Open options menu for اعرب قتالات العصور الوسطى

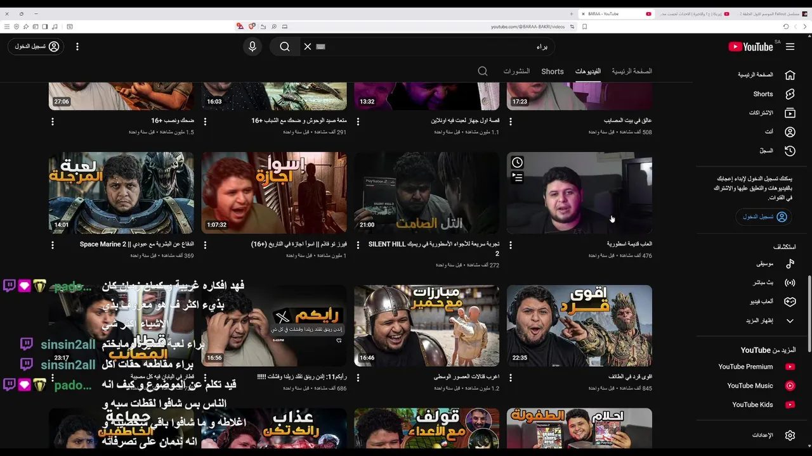(358, 377)
